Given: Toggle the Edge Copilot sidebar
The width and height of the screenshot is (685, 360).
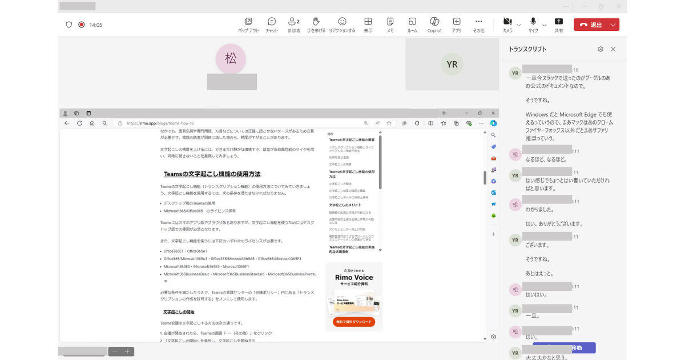Looking at the screenshot, I should (493, 123).
